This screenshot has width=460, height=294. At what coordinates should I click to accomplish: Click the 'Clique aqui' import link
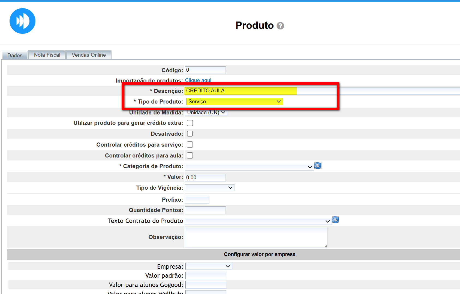(x=198, y=80)
